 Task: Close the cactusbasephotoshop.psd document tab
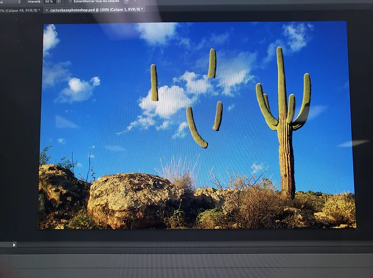46,10
